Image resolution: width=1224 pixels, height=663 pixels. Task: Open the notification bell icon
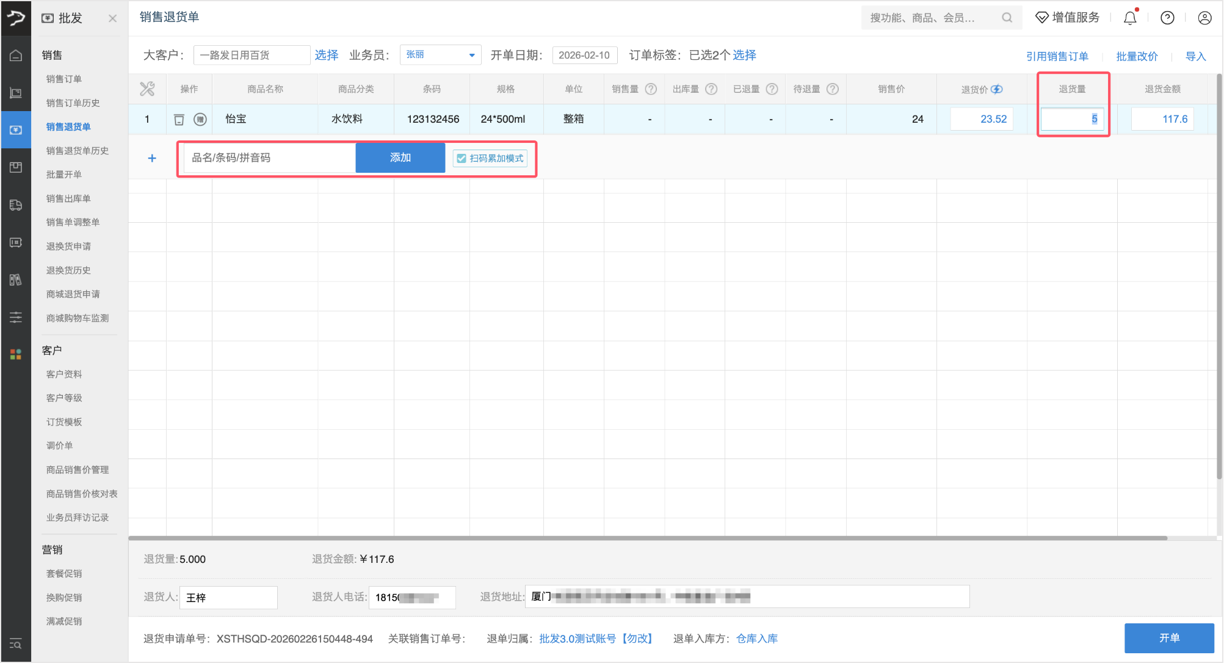pos(1129,17)
